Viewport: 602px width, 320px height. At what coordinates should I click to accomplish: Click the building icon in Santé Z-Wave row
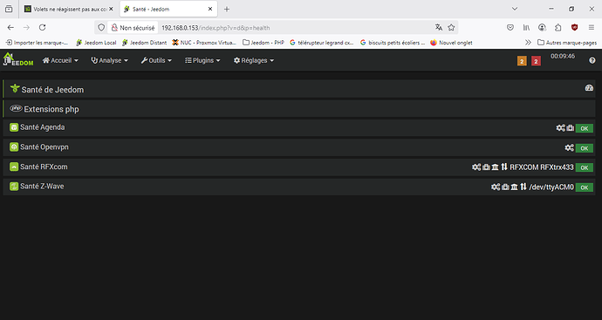514,187
